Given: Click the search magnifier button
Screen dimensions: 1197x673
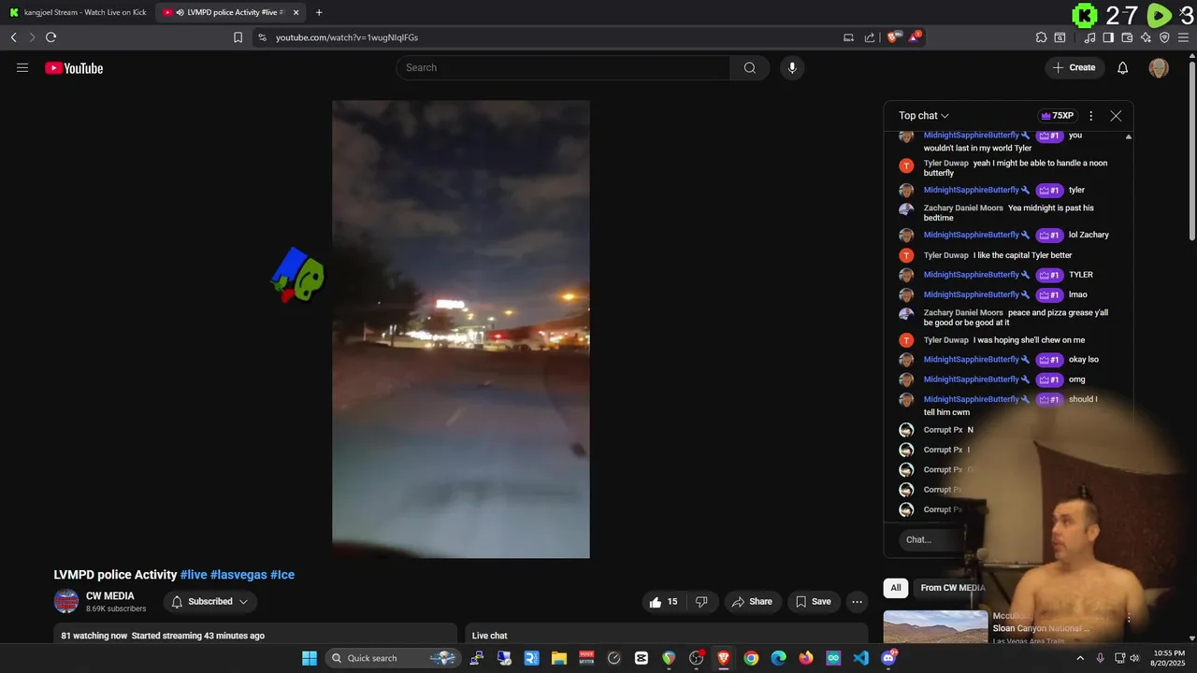Looking at the screenshot, I should point(750,67).
